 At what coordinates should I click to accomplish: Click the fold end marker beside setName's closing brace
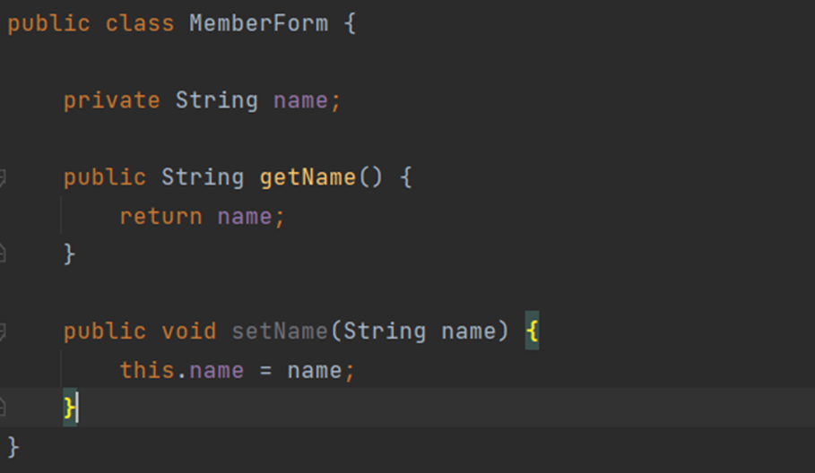coord(2,407)
